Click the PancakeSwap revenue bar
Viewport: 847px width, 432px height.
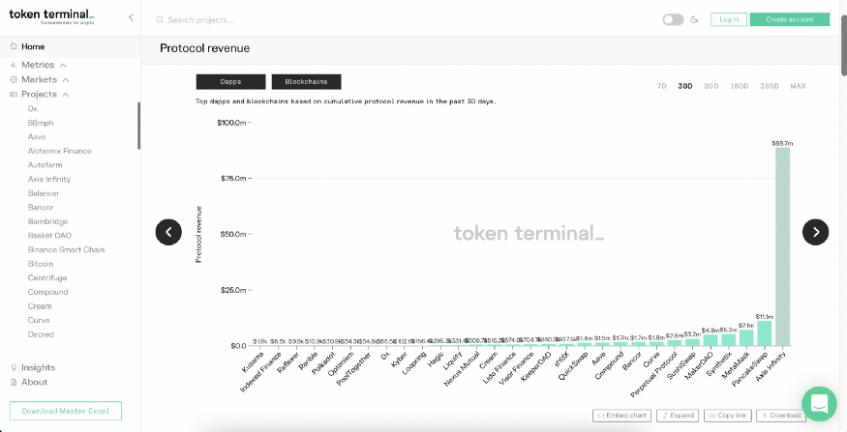point(765,333)
